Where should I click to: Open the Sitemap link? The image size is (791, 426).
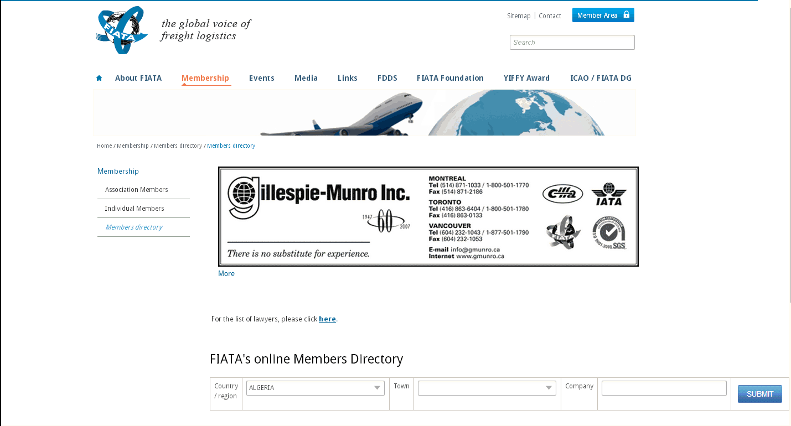(519, 16)
